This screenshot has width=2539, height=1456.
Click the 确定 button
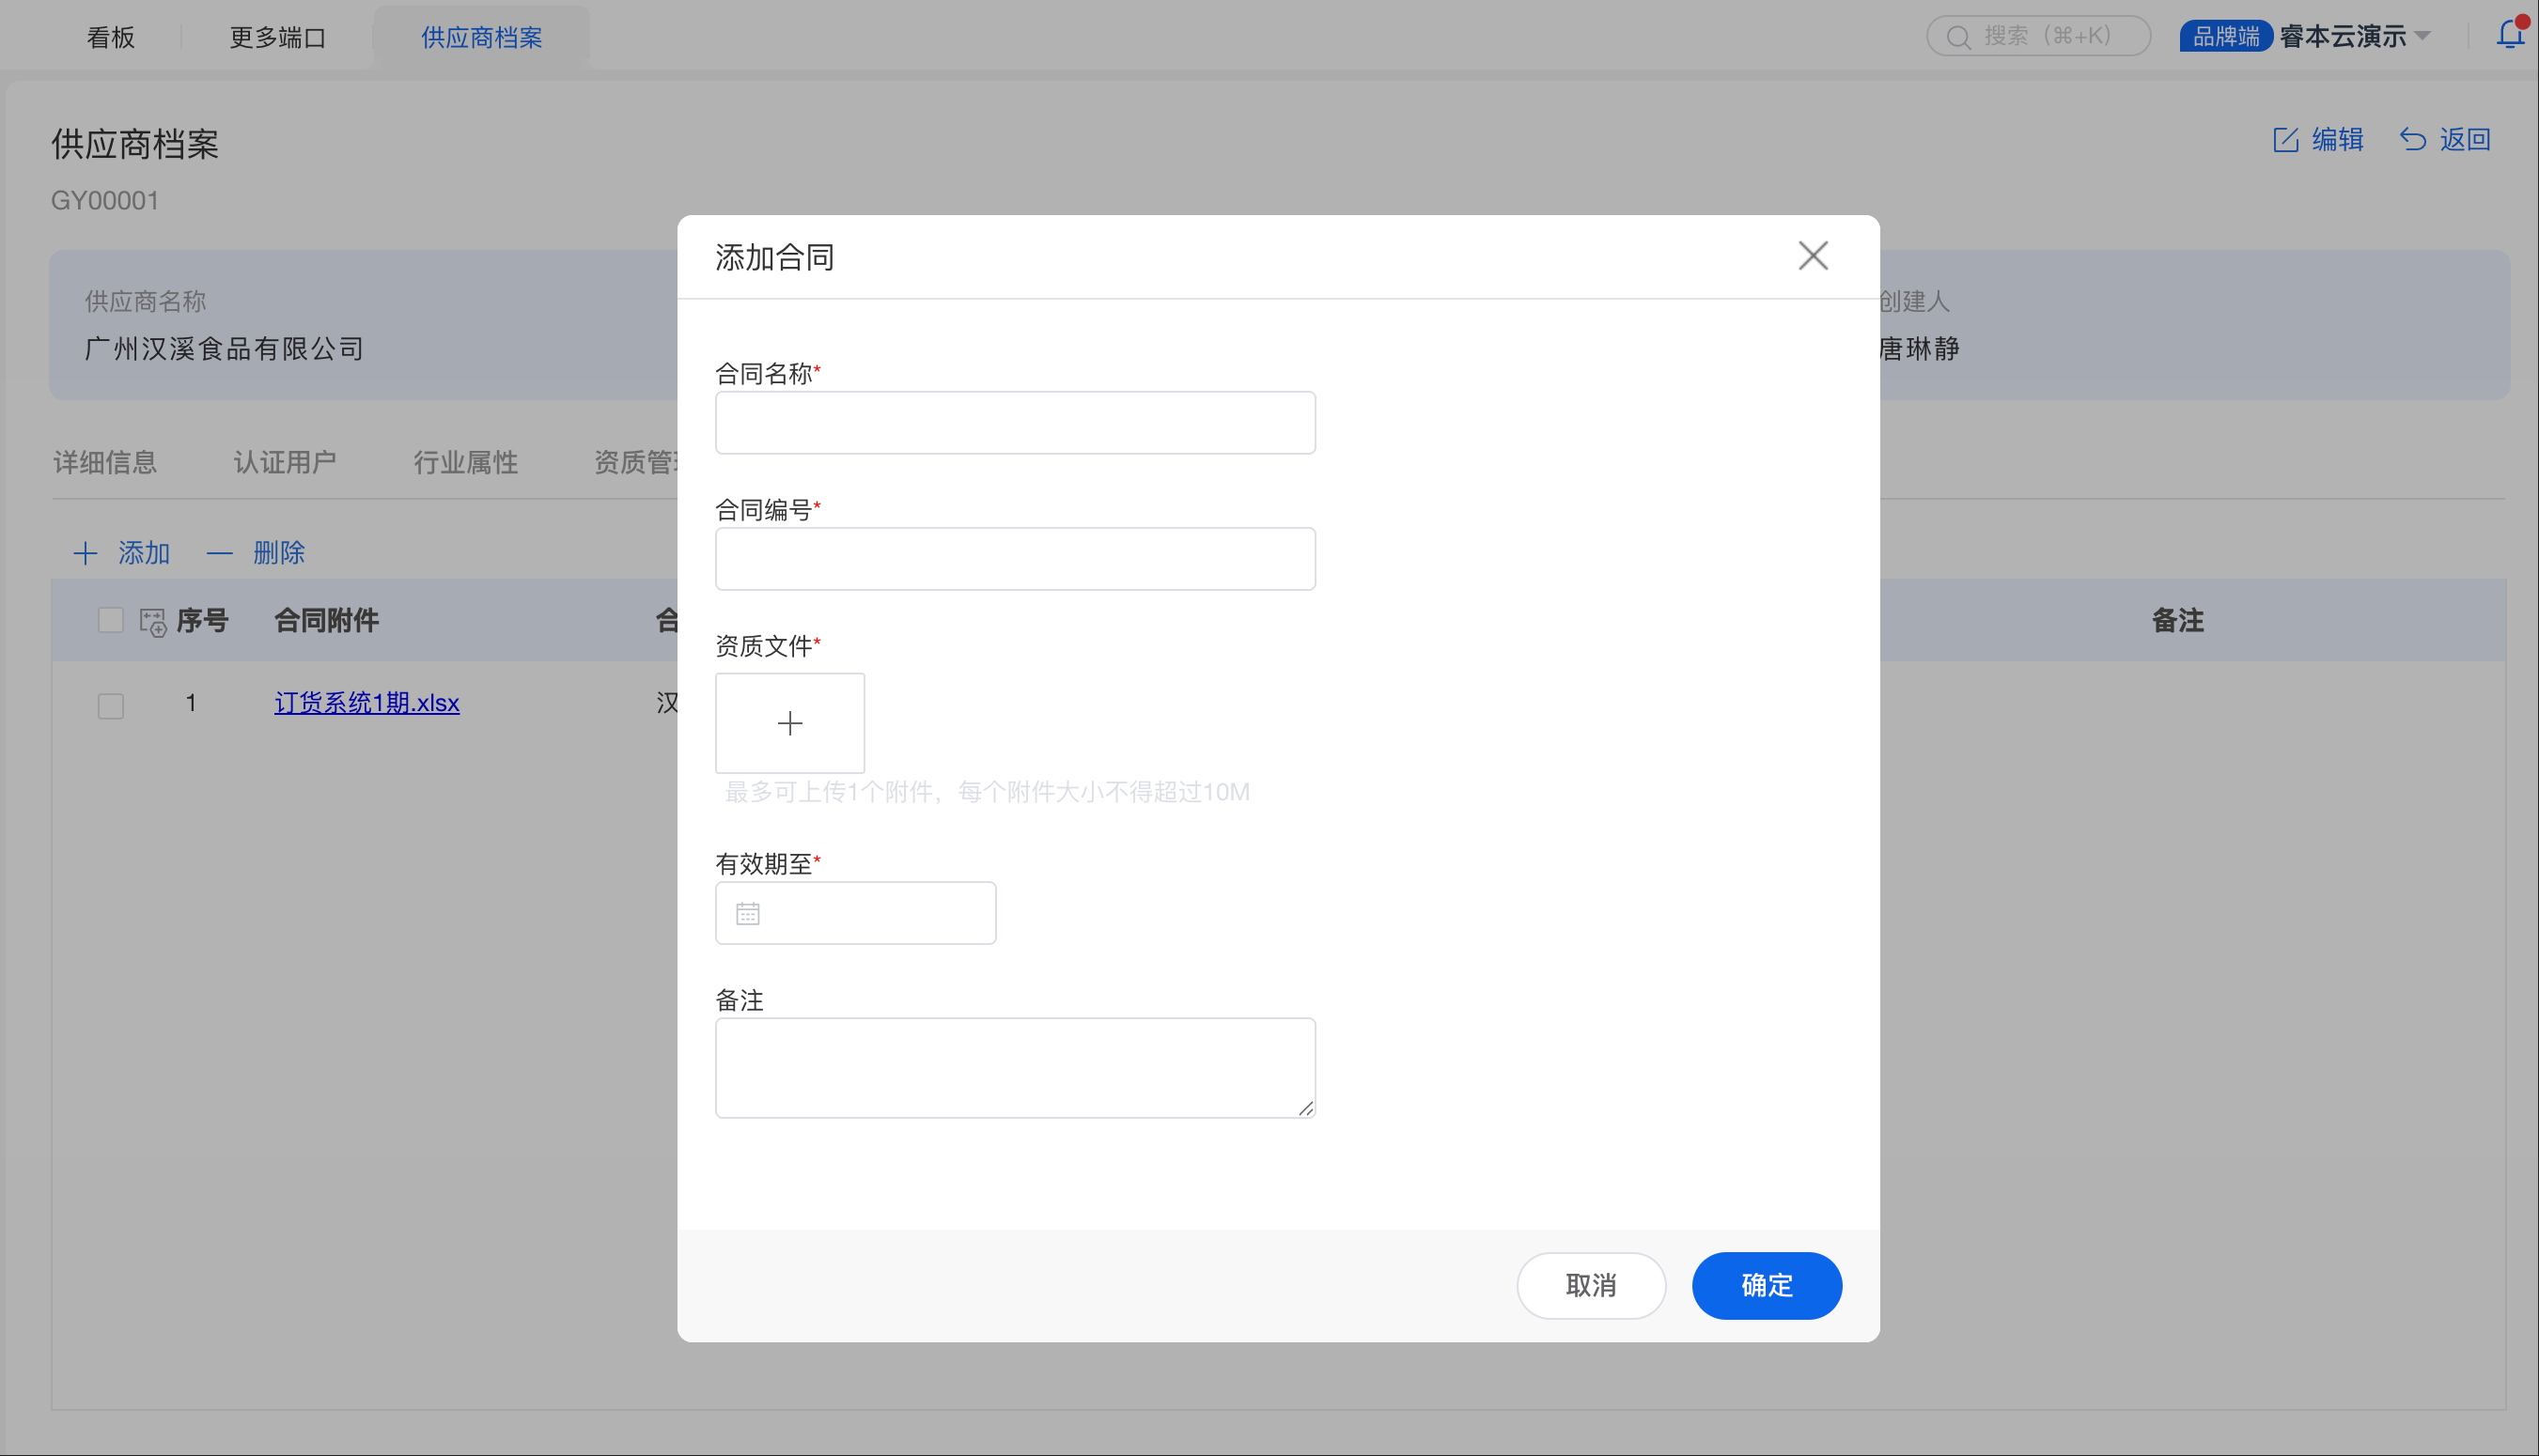(1766, 1285)
